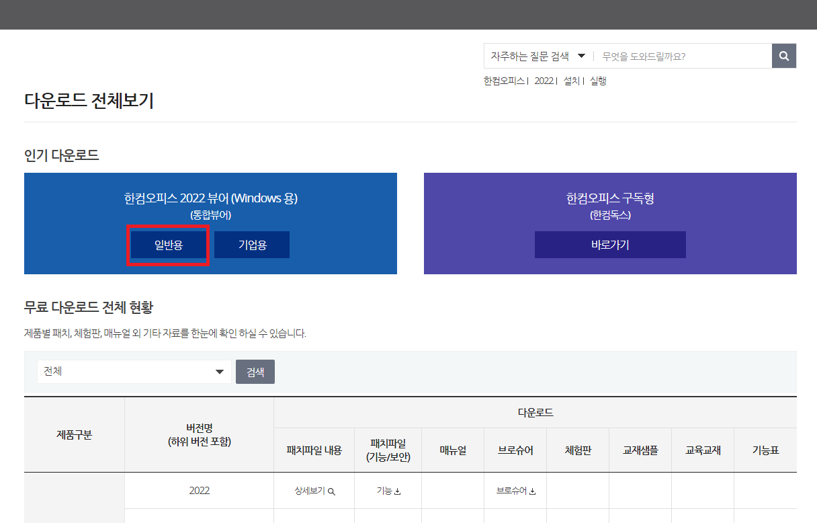Click inside the 무엇을 도와드릴까요 search field

[679, 56]
